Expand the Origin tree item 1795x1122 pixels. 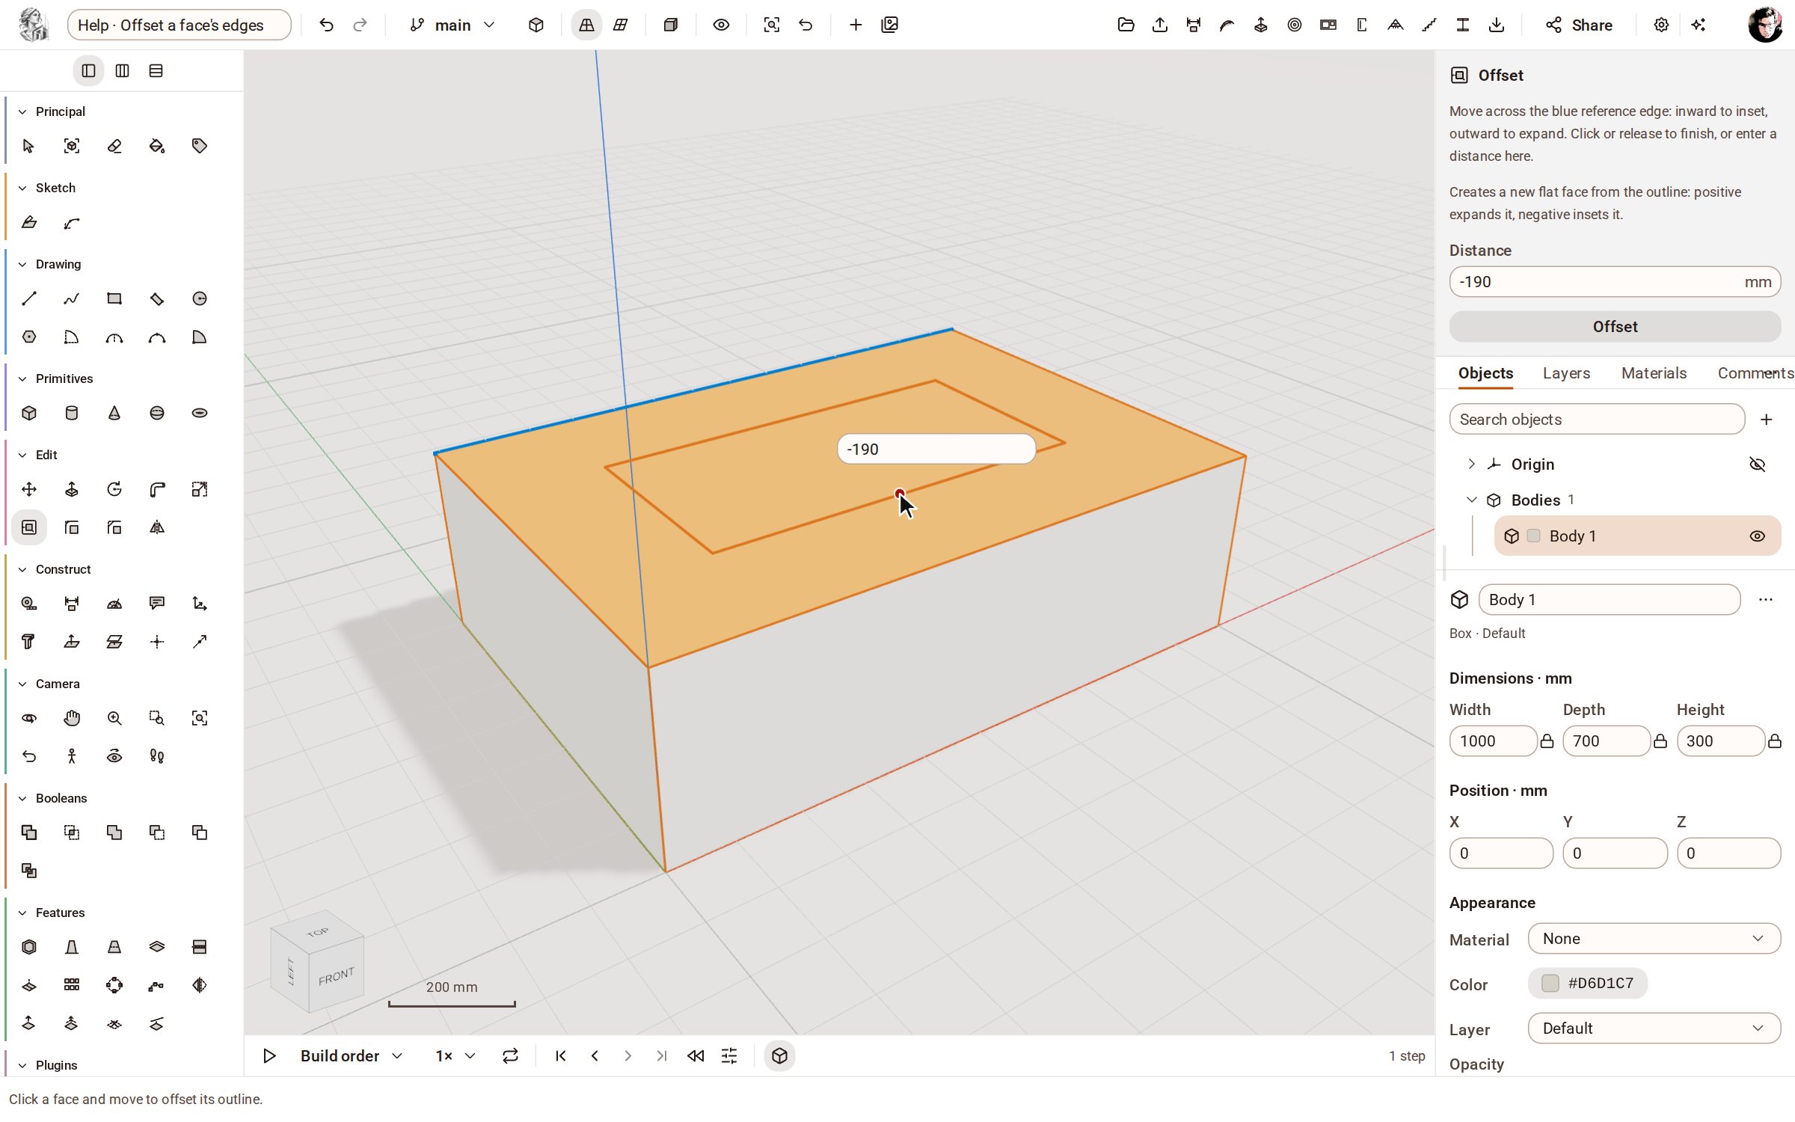click(1471, 464)
